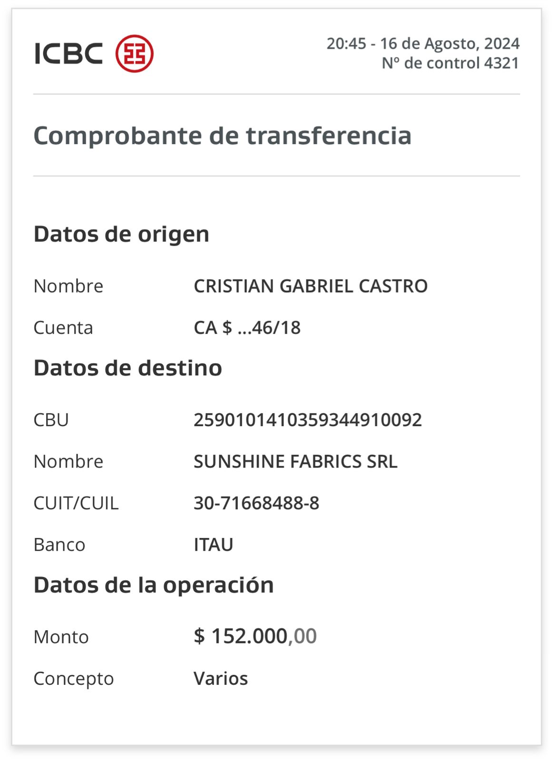Viewport: 556px width, 761px height.
Task: Select the CUIT value 30-71668488-8
Action: pos(256,503)
